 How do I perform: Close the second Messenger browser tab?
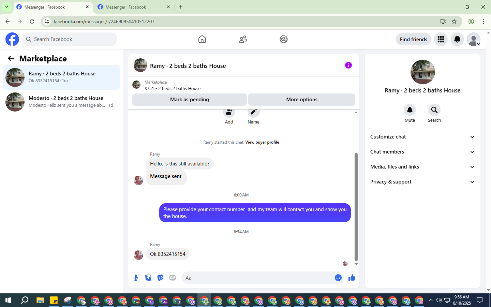[x=168, y=7]
